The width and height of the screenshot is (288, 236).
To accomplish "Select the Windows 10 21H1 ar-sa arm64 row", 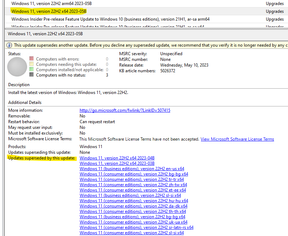I will point(146,19).
